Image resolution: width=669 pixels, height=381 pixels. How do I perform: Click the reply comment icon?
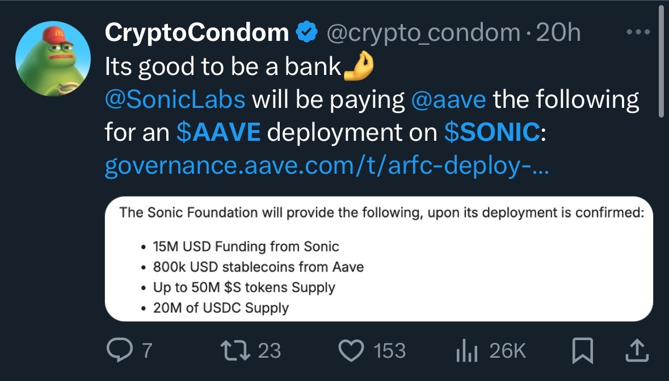tap(119, 350)
